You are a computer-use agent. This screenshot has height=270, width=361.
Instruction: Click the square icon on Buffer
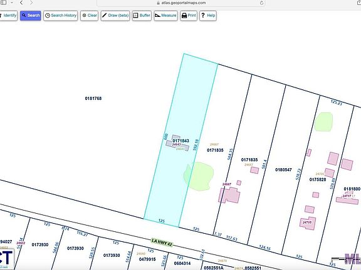[135, 16]
